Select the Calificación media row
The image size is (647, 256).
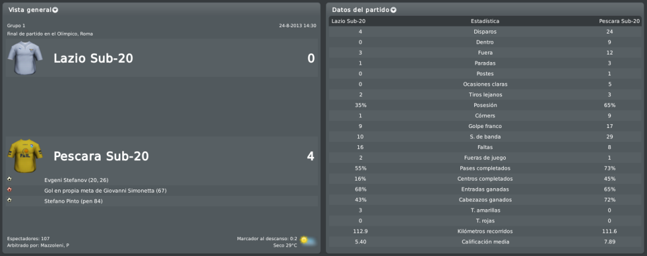pos(485,242)
